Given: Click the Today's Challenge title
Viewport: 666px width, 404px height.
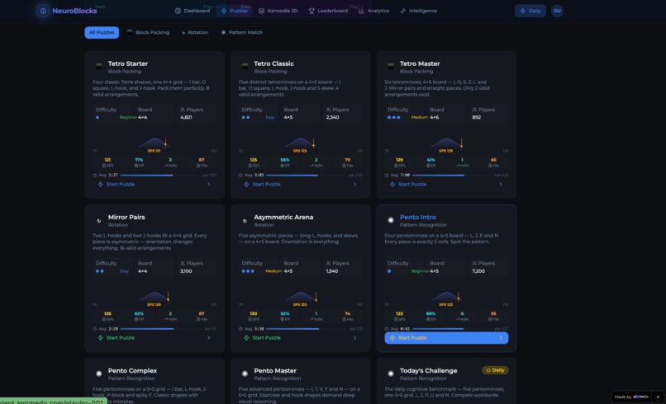Looking at the screenshot, I should (x=429, y=370).
